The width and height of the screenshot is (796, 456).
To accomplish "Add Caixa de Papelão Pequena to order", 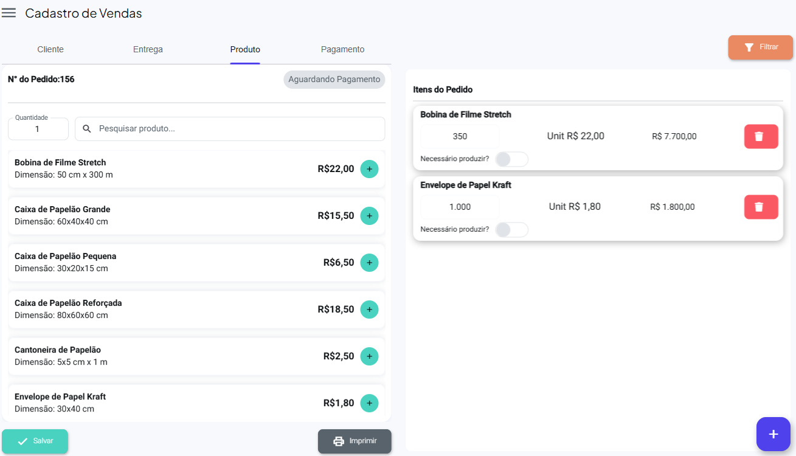I will pos(369,263).
